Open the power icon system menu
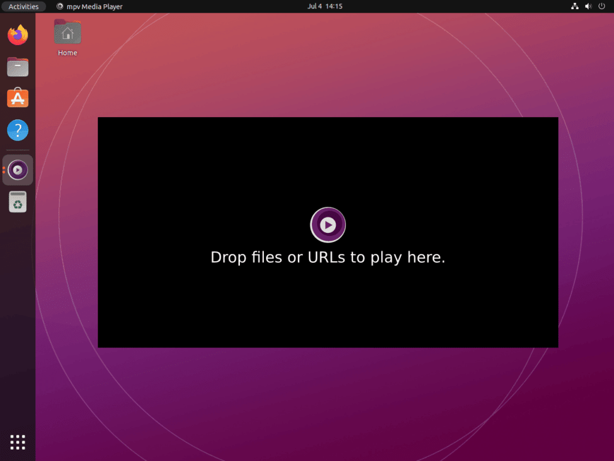 click(601, 7)
